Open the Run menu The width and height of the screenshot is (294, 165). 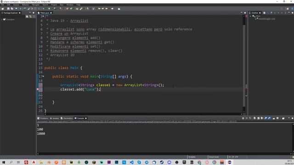pos(62,5)
